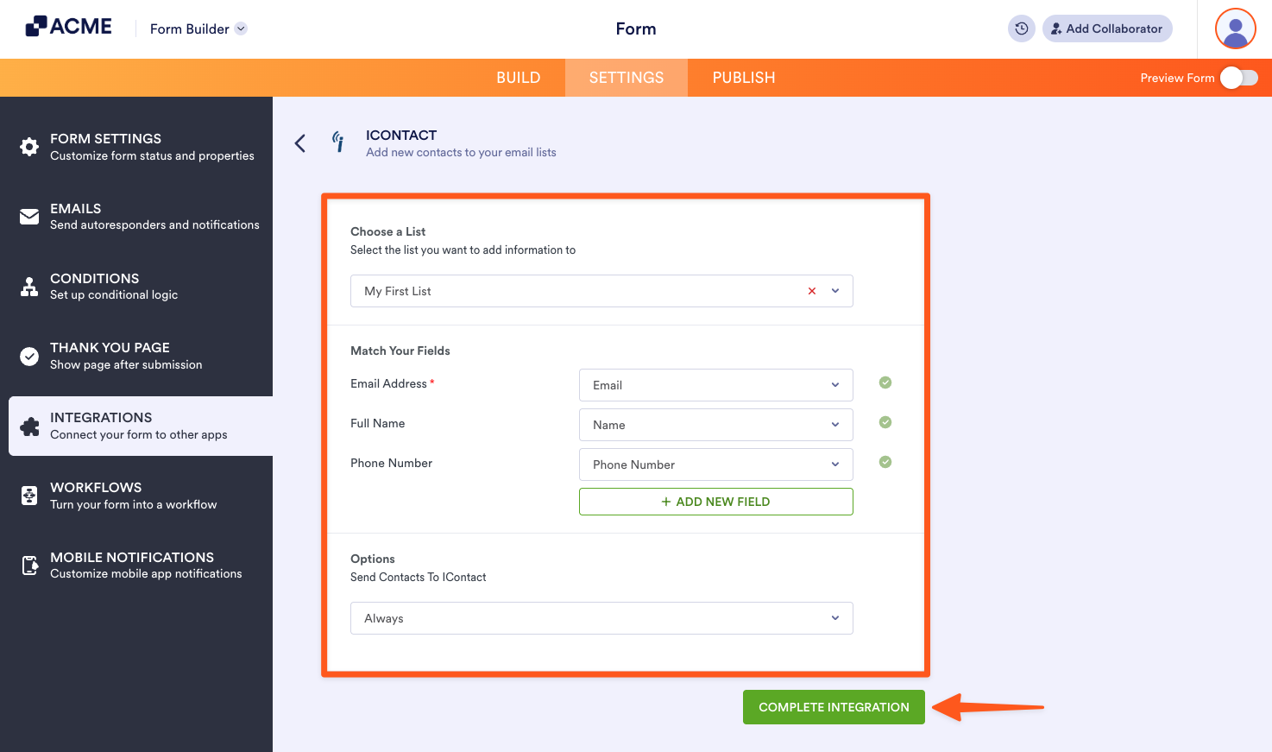The width and height of the screenshot is (1272, 752).
Task: Go back using the left arrow
Action: click(x=299, y=143)
